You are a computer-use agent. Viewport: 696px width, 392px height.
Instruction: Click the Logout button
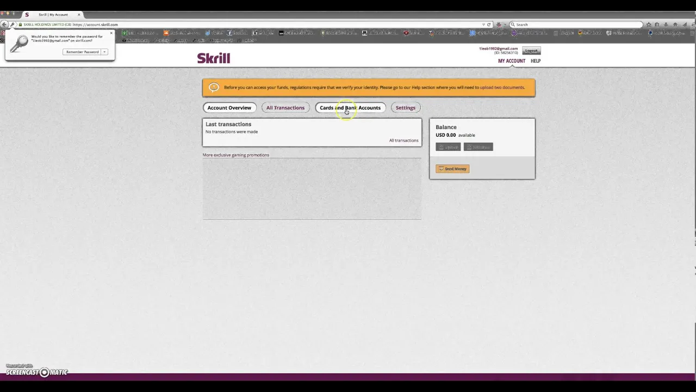pos(531,51)
